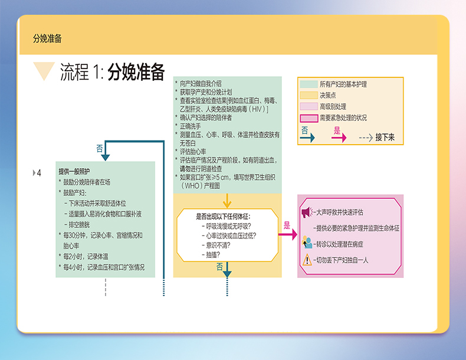This screenshot has height=360, width=466.
Task: Click the text 切勿丢下产妇独自一人
Action: pos(342,260)
